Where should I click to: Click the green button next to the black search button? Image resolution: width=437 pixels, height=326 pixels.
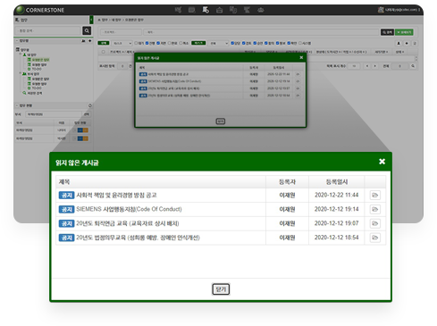pyautogui.click(x=404, y=32)
